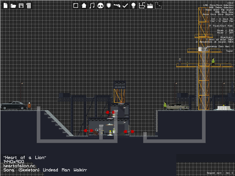Select the square block tool

click(76, 5)
